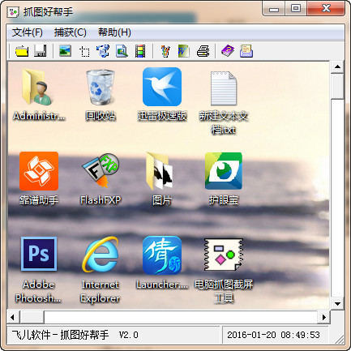Click the floppy disk save icon

tap(40, 51)
